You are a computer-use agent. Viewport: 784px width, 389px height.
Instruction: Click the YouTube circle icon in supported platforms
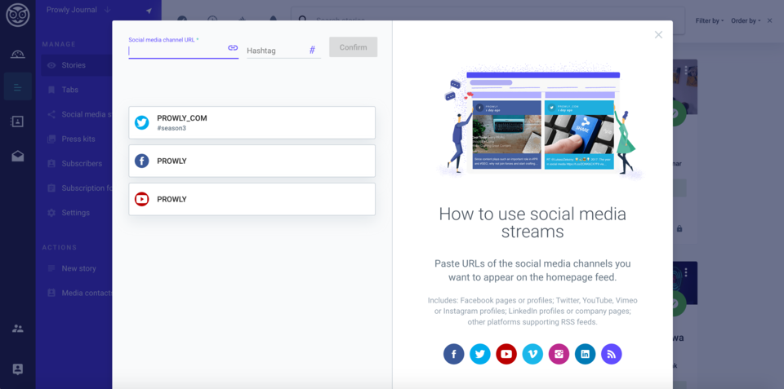pos(506,354)
